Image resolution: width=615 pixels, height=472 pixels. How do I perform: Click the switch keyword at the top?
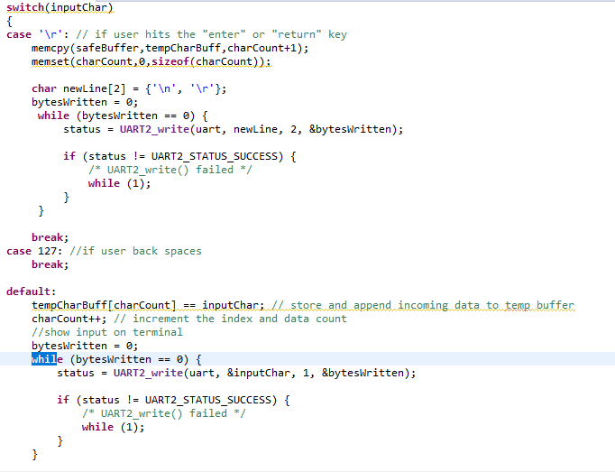click(23, 7)
